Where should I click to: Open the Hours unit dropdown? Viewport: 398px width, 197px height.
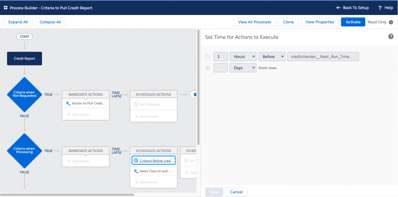[243, 57]
